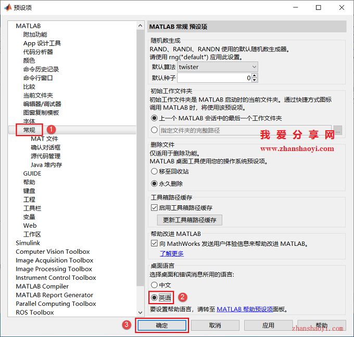Open MATLAB Report Generator preferences
Image resolution: width=354 pixels, height=337 pixels.
click(55, 295)
